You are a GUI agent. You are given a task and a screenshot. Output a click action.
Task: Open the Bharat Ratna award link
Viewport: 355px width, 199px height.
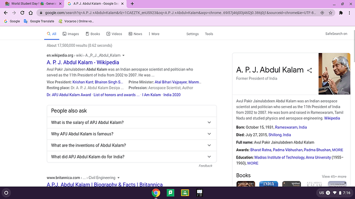(260, 150)
